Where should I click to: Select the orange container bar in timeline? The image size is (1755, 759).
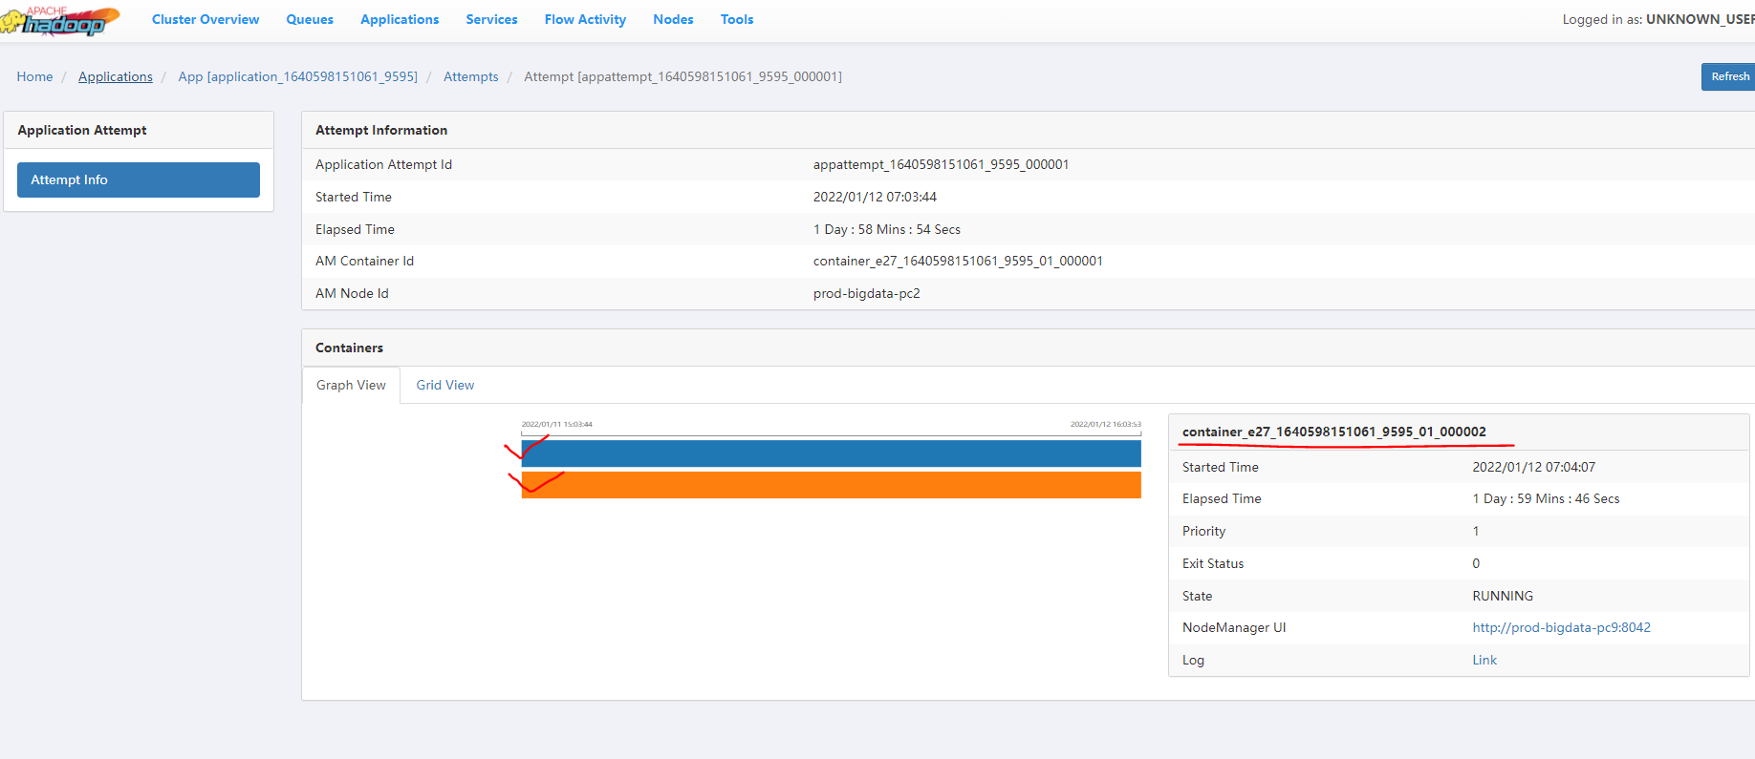pyautogui.click(x=831, y=485)
